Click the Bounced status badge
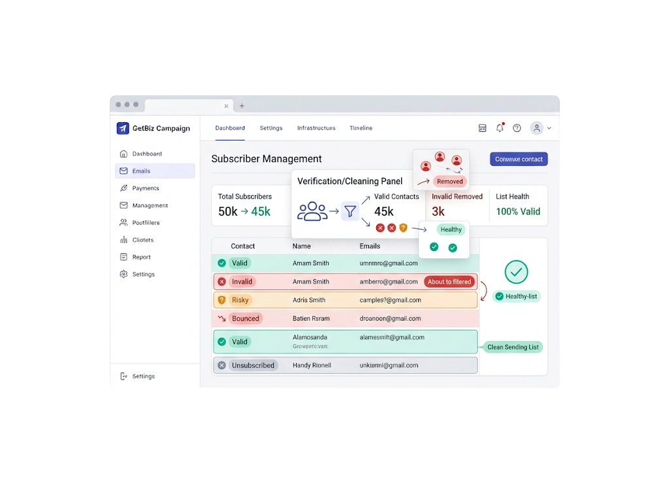 (246, 319)
